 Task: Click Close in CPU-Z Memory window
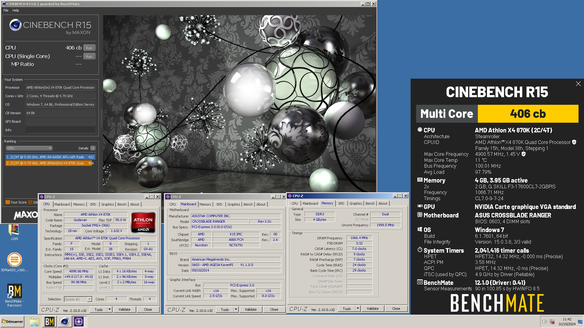396,309
